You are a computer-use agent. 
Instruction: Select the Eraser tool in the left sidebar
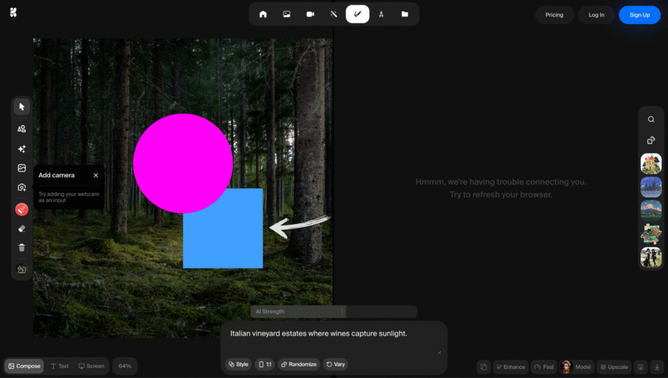point(22,228)
